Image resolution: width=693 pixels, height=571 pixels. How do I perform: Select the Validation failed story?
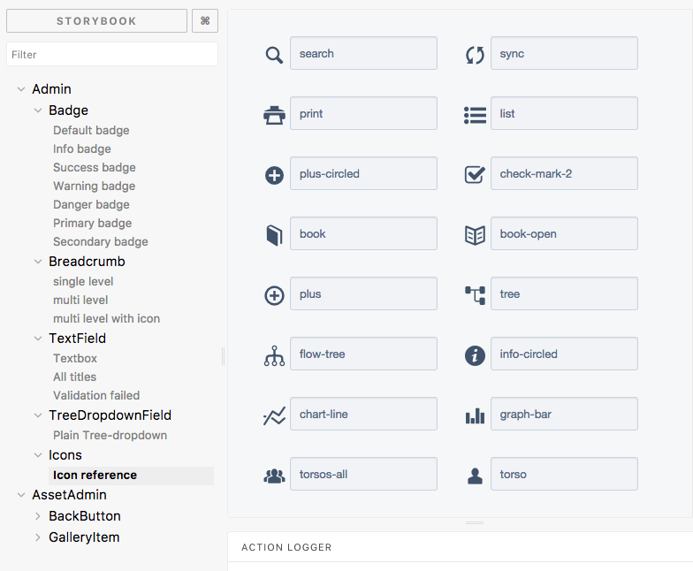pyautogui.click(x=96, y=396)
